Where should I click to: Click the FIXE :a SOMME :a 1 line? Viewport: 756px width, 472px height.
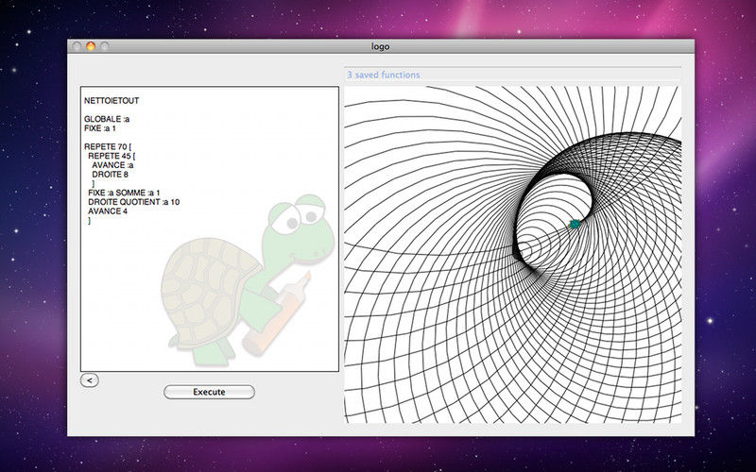click(x=124, y=193)
